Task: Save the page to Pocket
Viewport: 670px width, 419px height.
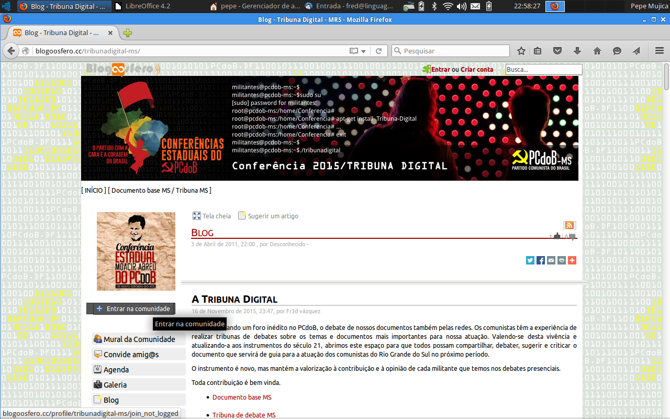Action: [557, 51]
